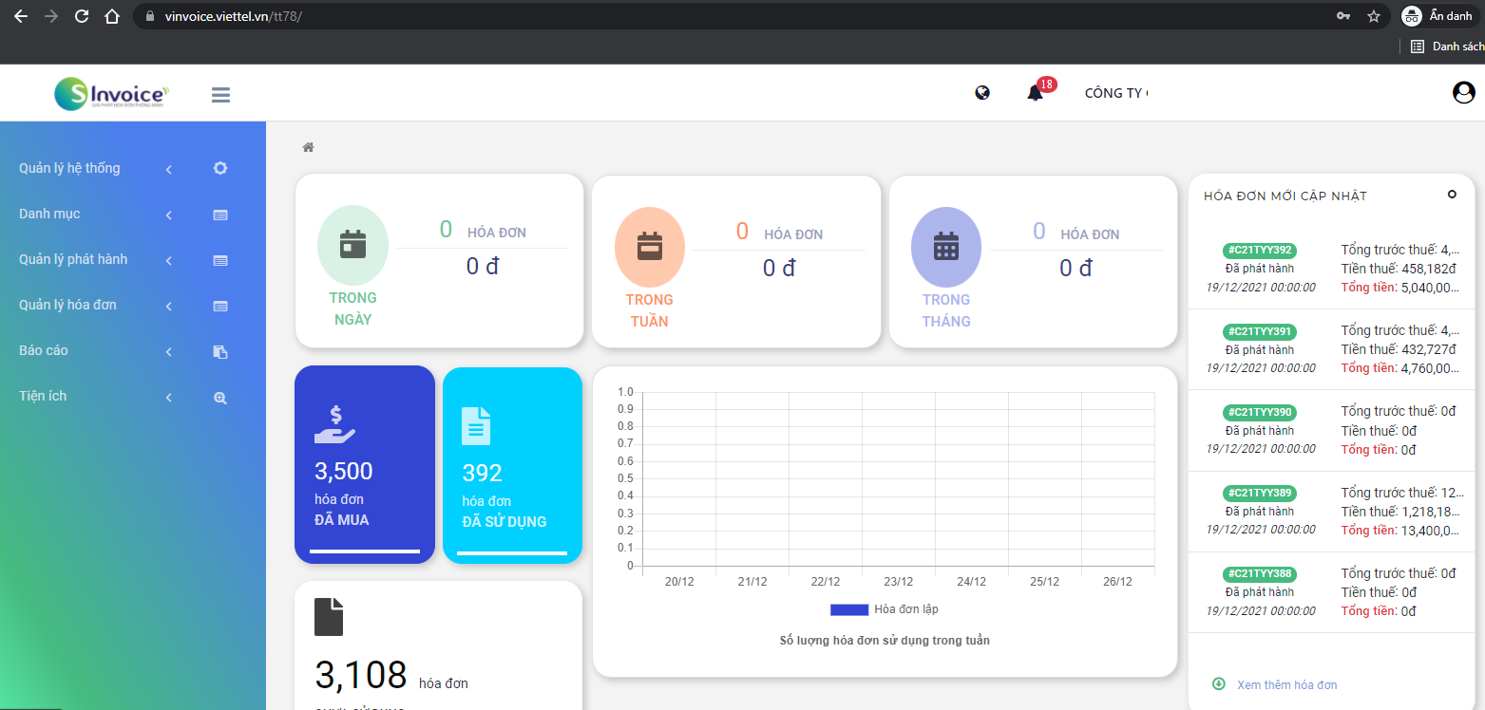Screen dimensions: 1485x710
Task: Click Xem thêm hóa đơn link
Action: (1286, 684)
